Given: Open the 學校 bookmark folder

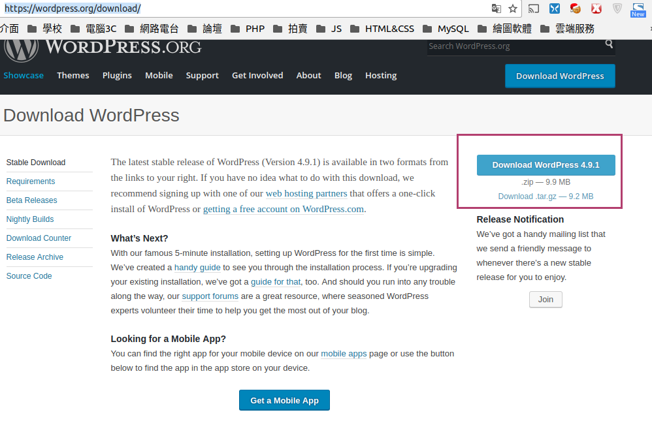Looking at the screenshot, I should point(45,29).
